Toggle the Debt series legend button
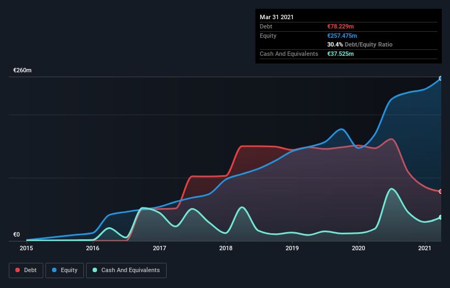 click(26, 270)
